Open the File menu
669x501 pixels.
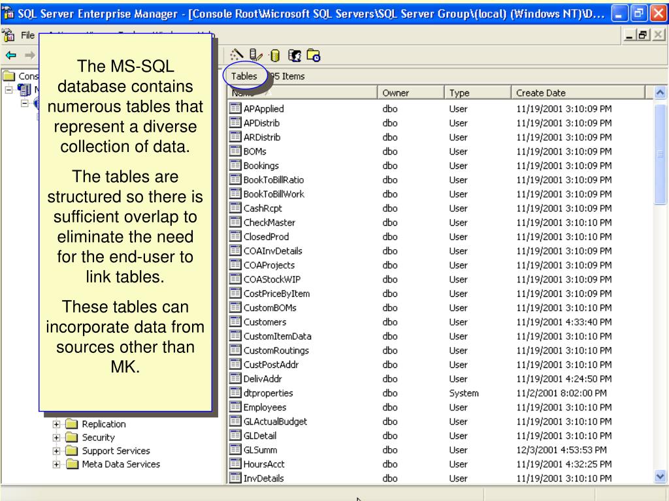[x=27, y=35]
